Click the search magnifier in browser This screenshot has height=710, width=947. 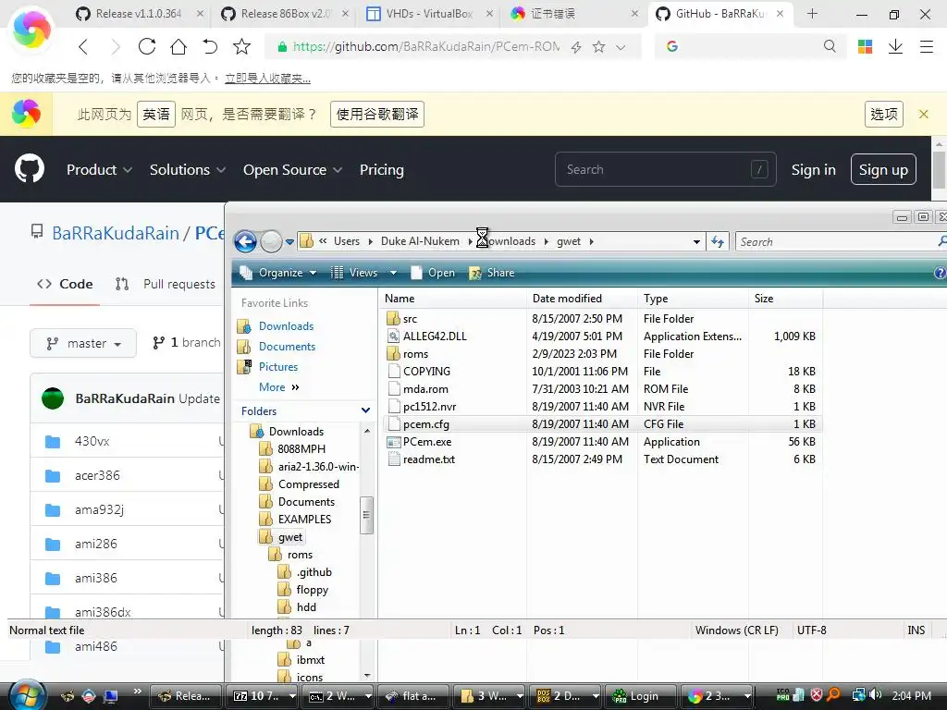coord(830,46)
